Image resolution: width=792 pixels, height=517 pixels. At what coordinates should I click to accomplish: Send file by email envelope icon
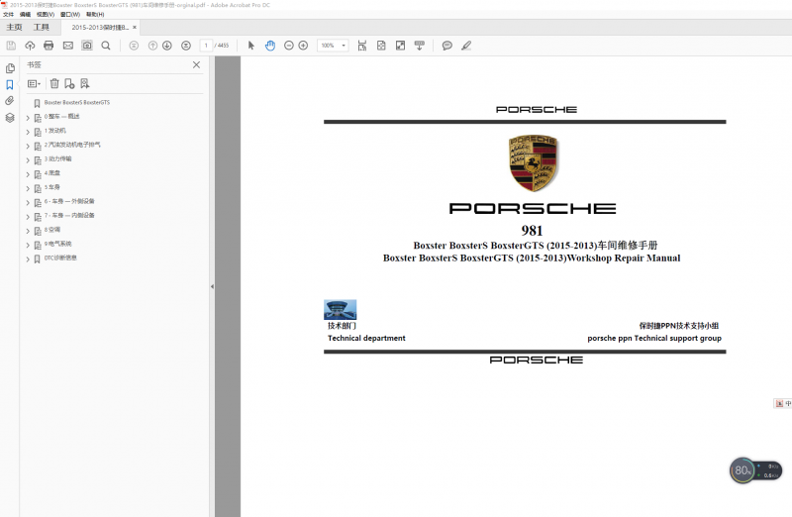(x=67, y=46)
